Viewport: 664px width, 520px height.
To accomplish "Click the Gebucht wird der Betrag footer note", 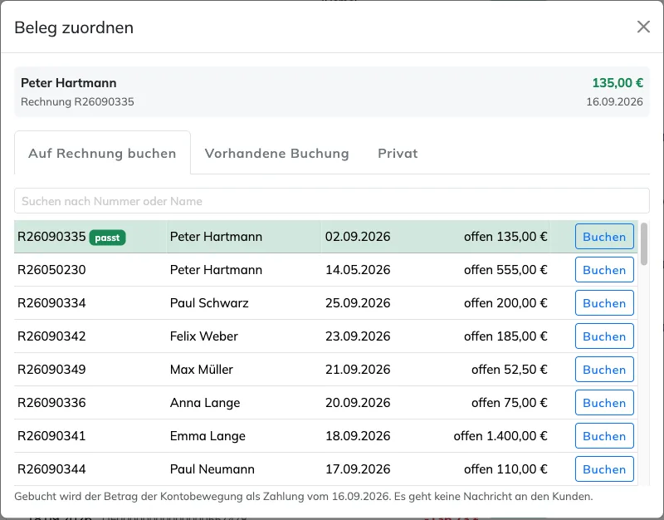I will click(304, 496).
